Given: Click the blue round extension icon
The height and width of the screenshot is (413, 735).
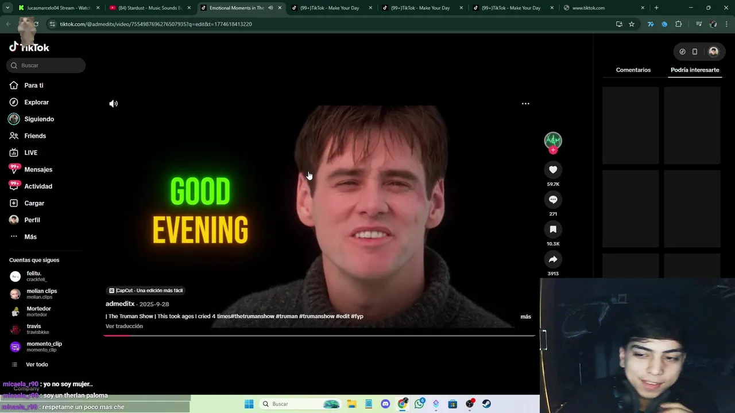Looking at the screenshot, I should [x=664, y=24].
